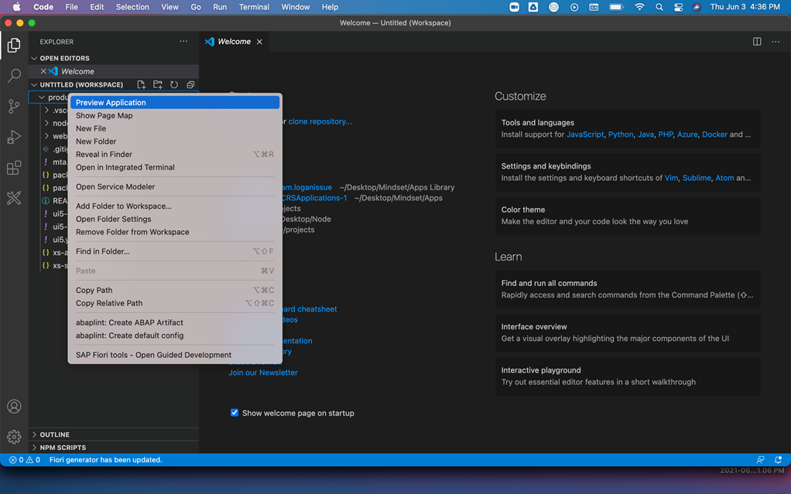Collapse the Untitled (Workspace) section
791x494 pixels.
tap(34, 85)
